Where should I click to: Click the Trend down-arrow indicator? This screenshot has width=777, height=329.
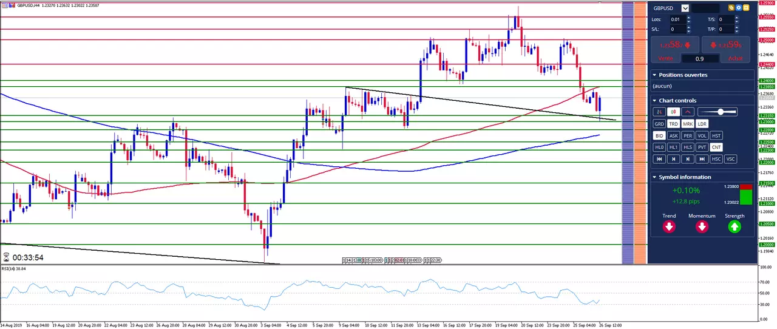coord(669,227)
